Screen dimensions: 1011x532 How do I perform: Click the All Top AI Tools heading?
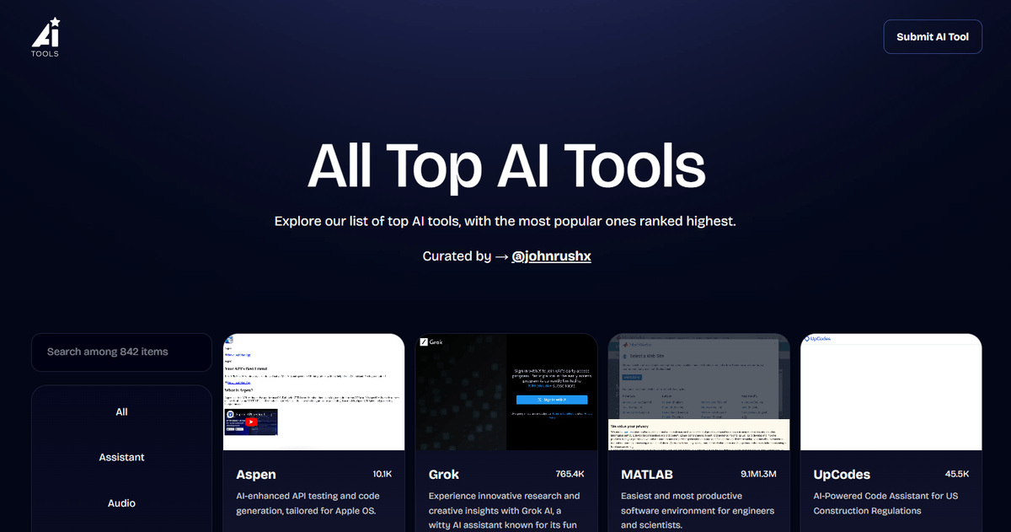pos(505,166)
